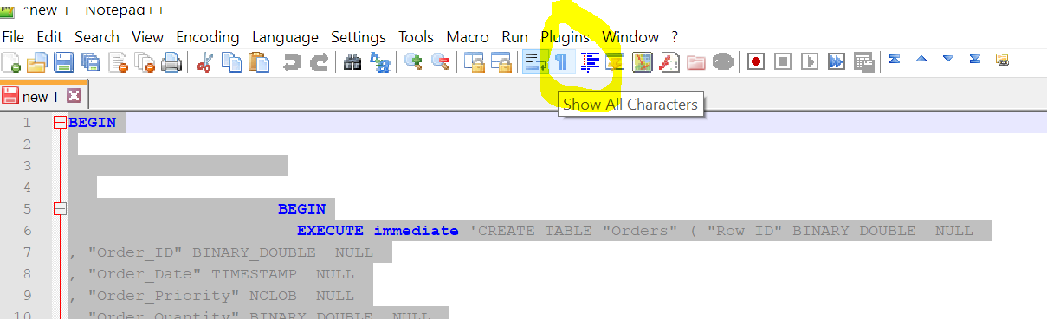Open the Window menu
The width and height of the screenshot is (1047, 319).
[631, 37]
